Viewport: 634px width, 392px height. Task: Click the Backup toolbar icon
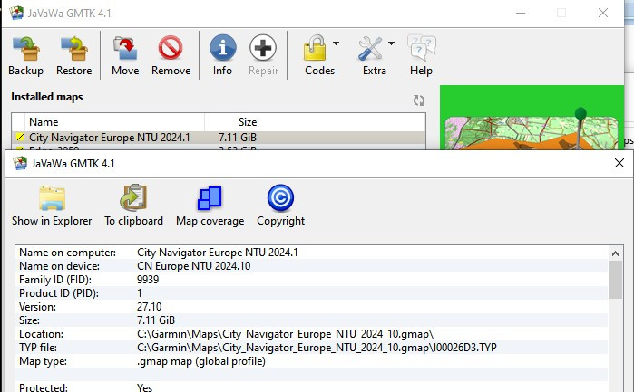pos(26,49)
